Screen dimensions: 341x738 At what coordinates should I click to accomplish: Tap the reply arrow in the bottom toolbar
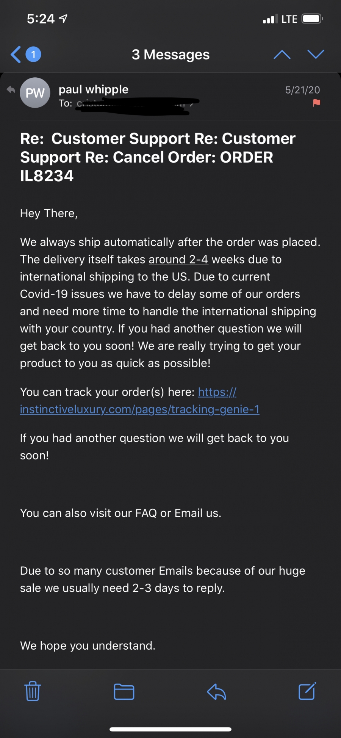coord(217,692)
